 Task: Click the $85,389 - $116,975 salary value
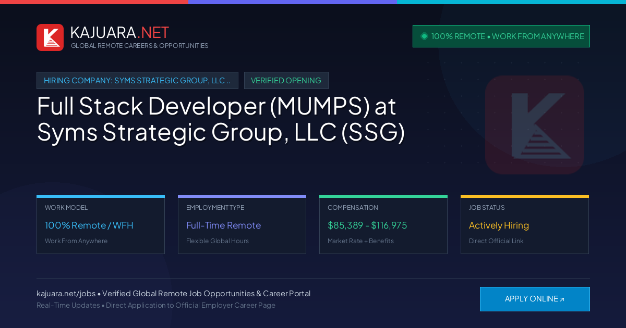click(x=367, y=225)
